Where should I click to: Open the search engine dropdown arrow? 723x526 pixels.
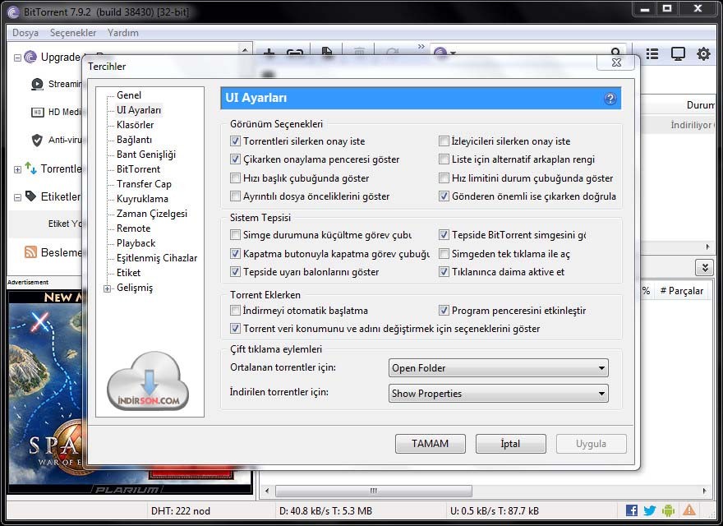(453, 53)
